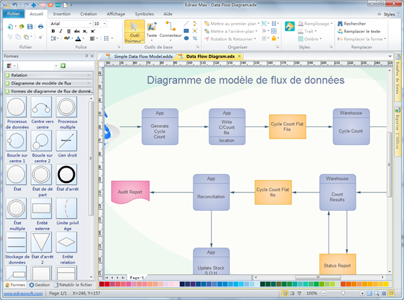Select the ellipse drawing tool icon
The width and height of the screenshot is (404, 300).
[187, 38]
